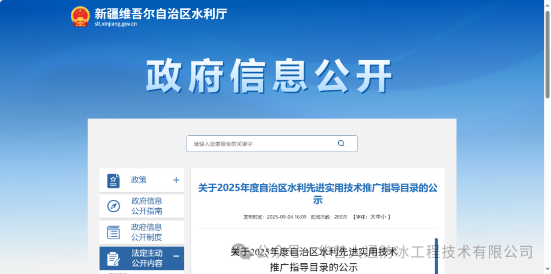
Task: Open 政府信息公开制度 sidebar menu item
Action: pyautogui.click(x=146, y=232)
